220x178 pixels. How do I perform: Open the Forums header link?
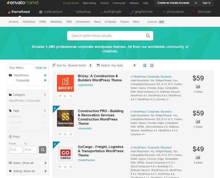click(x=104, y=3)
